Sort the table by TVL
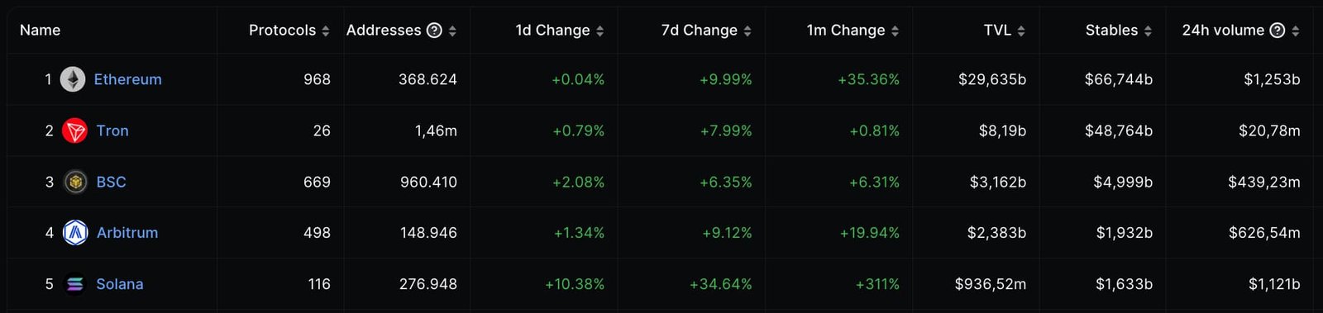This screenshot has height=313, width=1323. coord(1021,31)
